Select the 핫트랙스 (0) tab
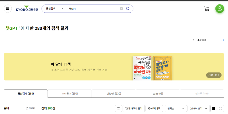The image size is (228, 114). coord(202,94)
